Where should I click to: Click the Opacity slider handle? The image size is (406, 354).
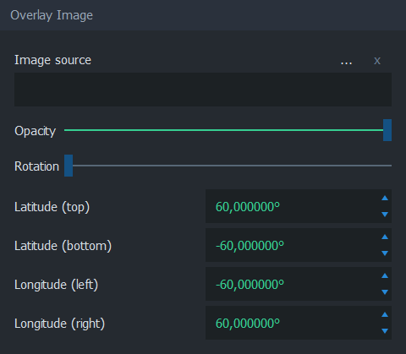click(x=387, y=130)
